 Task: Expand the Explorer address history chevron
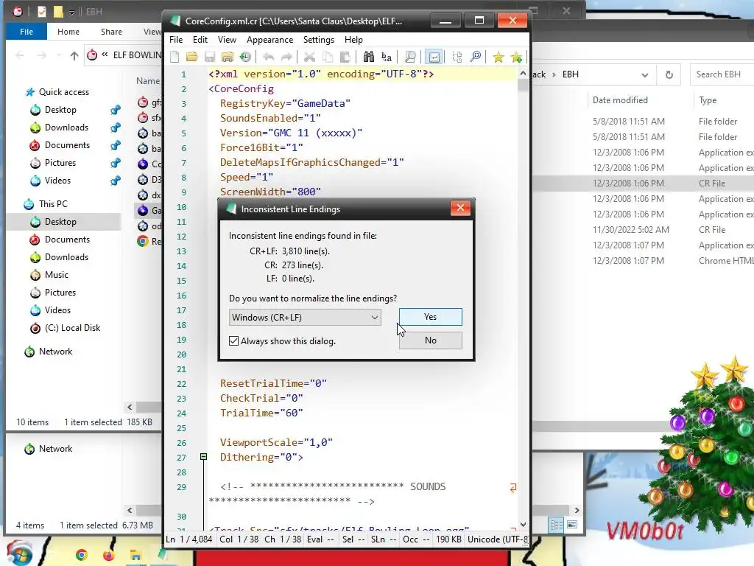(645, 74)
